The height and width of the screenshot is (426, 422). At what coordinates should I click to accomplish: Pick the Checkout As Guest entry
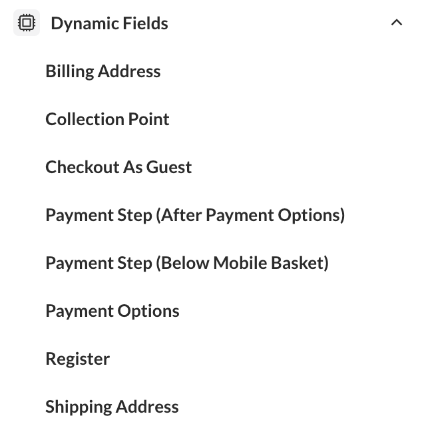[x=118, y=167]
